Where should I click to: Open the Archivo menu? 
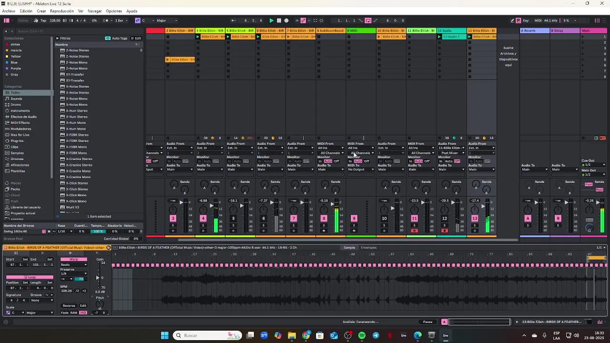click(9, 11)
